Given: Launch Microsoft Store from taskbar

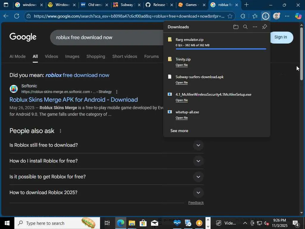Looking at the screenshot, I should (143, 223).
